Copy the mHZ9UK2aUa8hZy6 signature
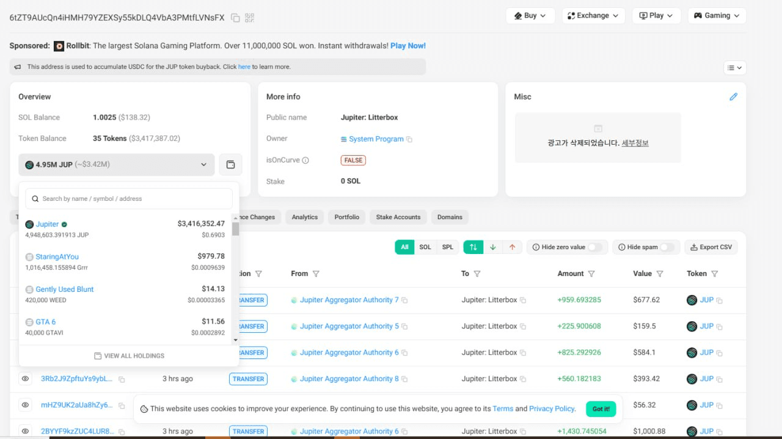The height and width of the screenshot is (439, 782). click(122, 405)
